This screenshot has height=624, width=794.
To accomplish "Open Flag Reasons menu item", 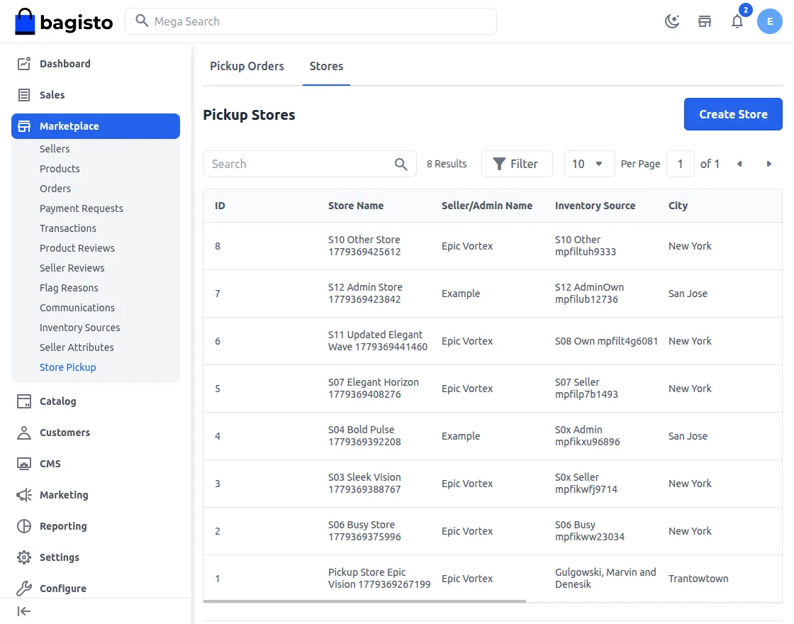I will pyautogui.click(x=69, y=288).
